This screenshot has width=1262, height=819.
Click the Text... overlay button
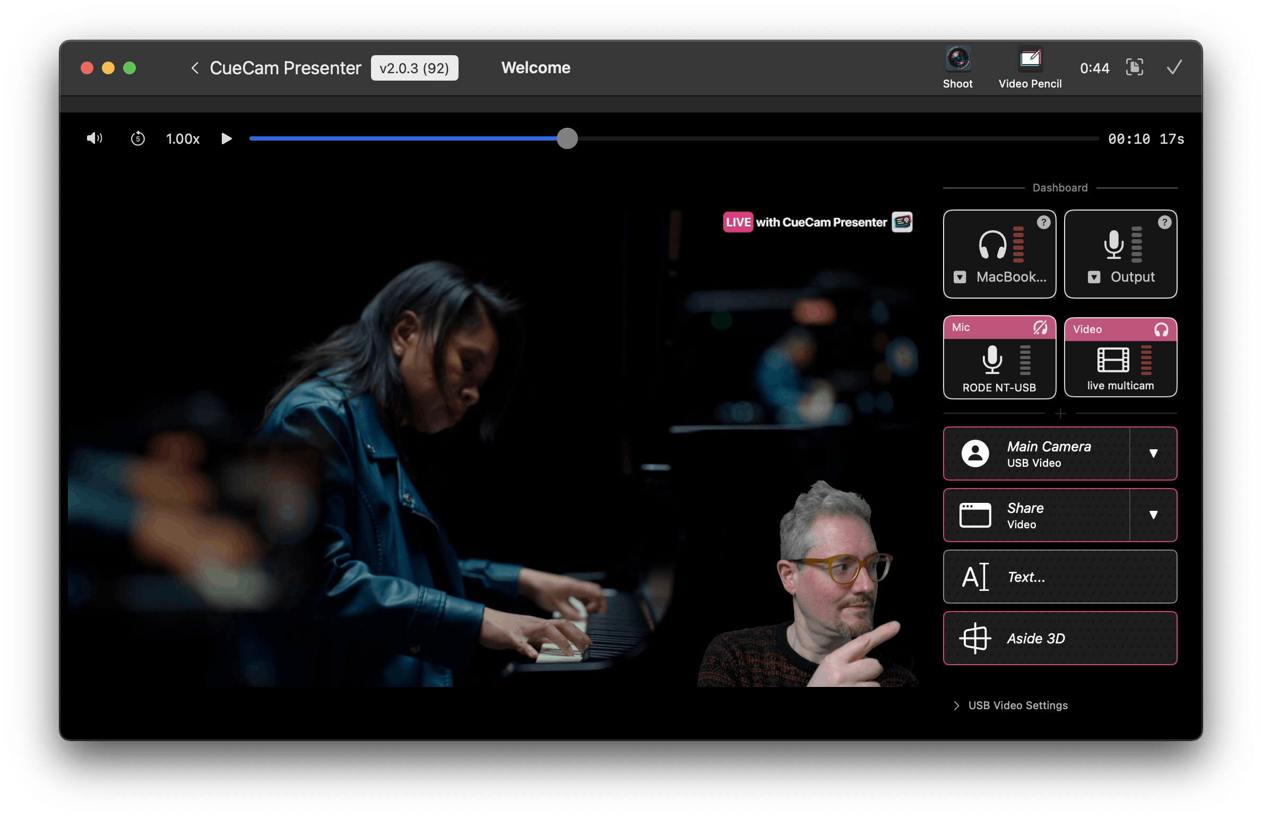(x=1059, y=577)
